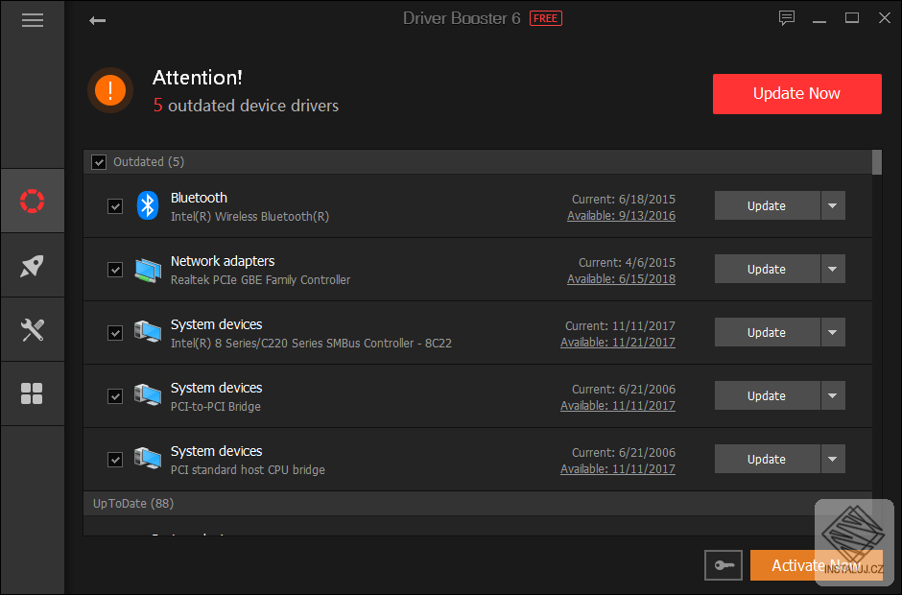Screen dimensions: 902x595
Task: Click the orange attention warning icon
Action: pyautogui.click(x=110, y=90)
